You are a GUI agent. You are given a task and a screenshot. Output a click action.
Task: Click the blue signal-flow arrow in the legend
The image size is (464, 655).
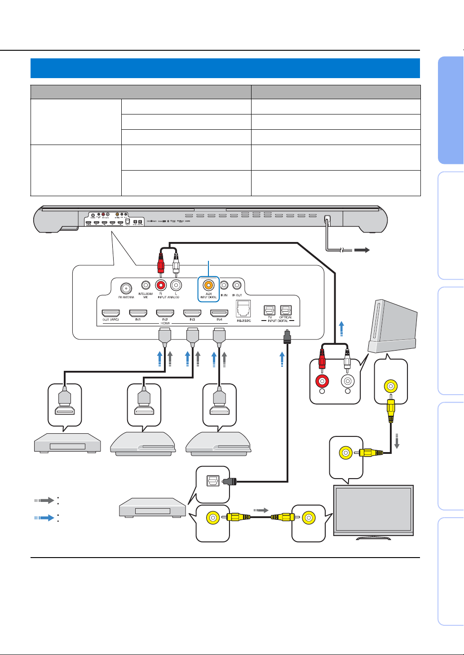click(x=44, y=518)
